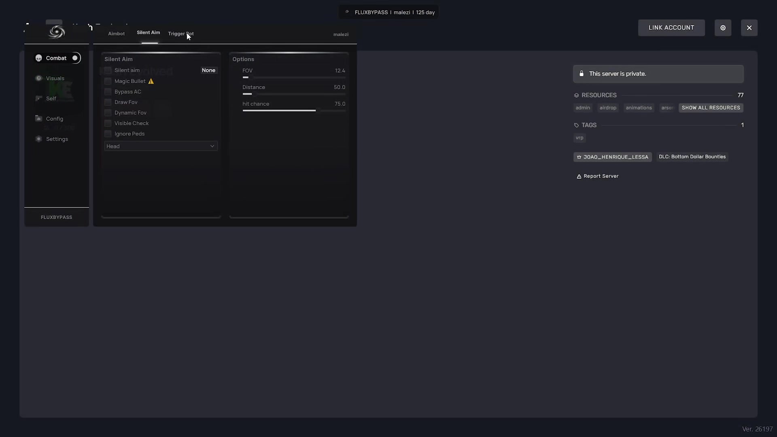Click SHOW ALL RESOURCES button
The image size is (777, 437).
coord(711,108)
